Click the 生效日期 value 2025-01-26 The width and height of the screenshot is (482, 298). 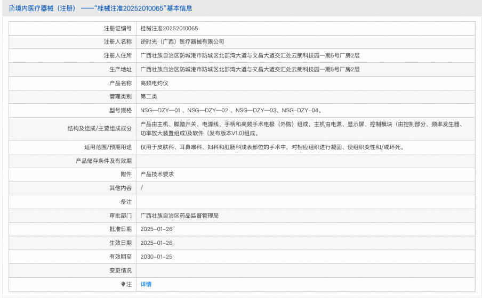(156, 243)
